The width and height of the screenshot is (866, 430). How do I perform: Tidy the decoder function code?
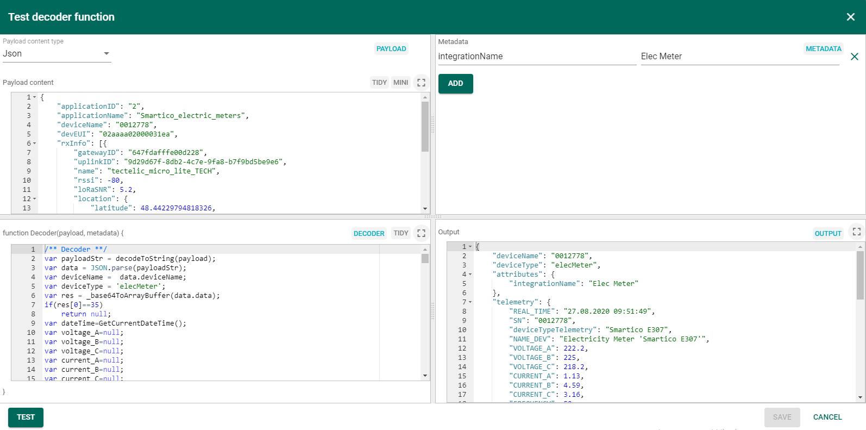click(400, 233)
